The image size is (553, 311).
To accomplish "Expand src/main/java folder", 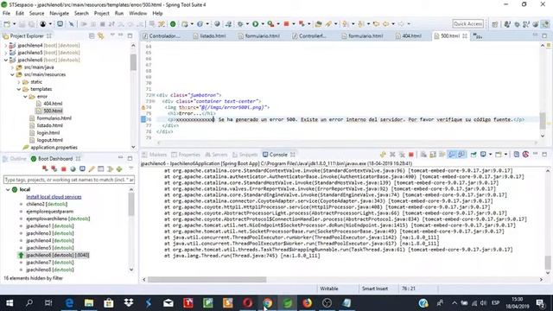I will [x=12, y=67].
